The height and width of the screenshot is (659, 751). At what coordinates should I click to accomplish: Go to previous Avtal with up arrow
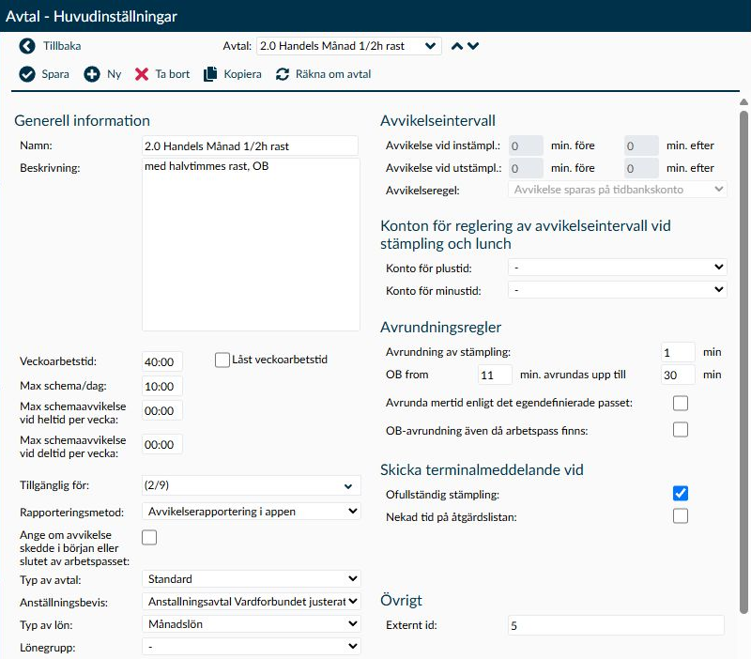coord(457,46)
